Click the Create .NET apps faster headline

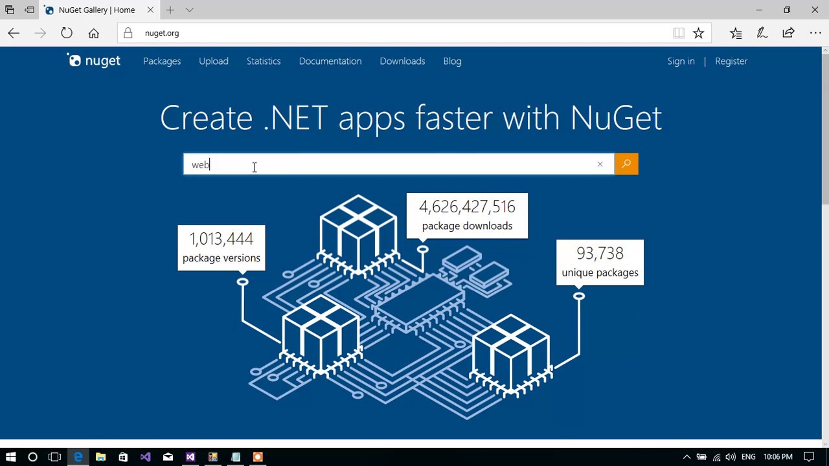tap(411, 118)
